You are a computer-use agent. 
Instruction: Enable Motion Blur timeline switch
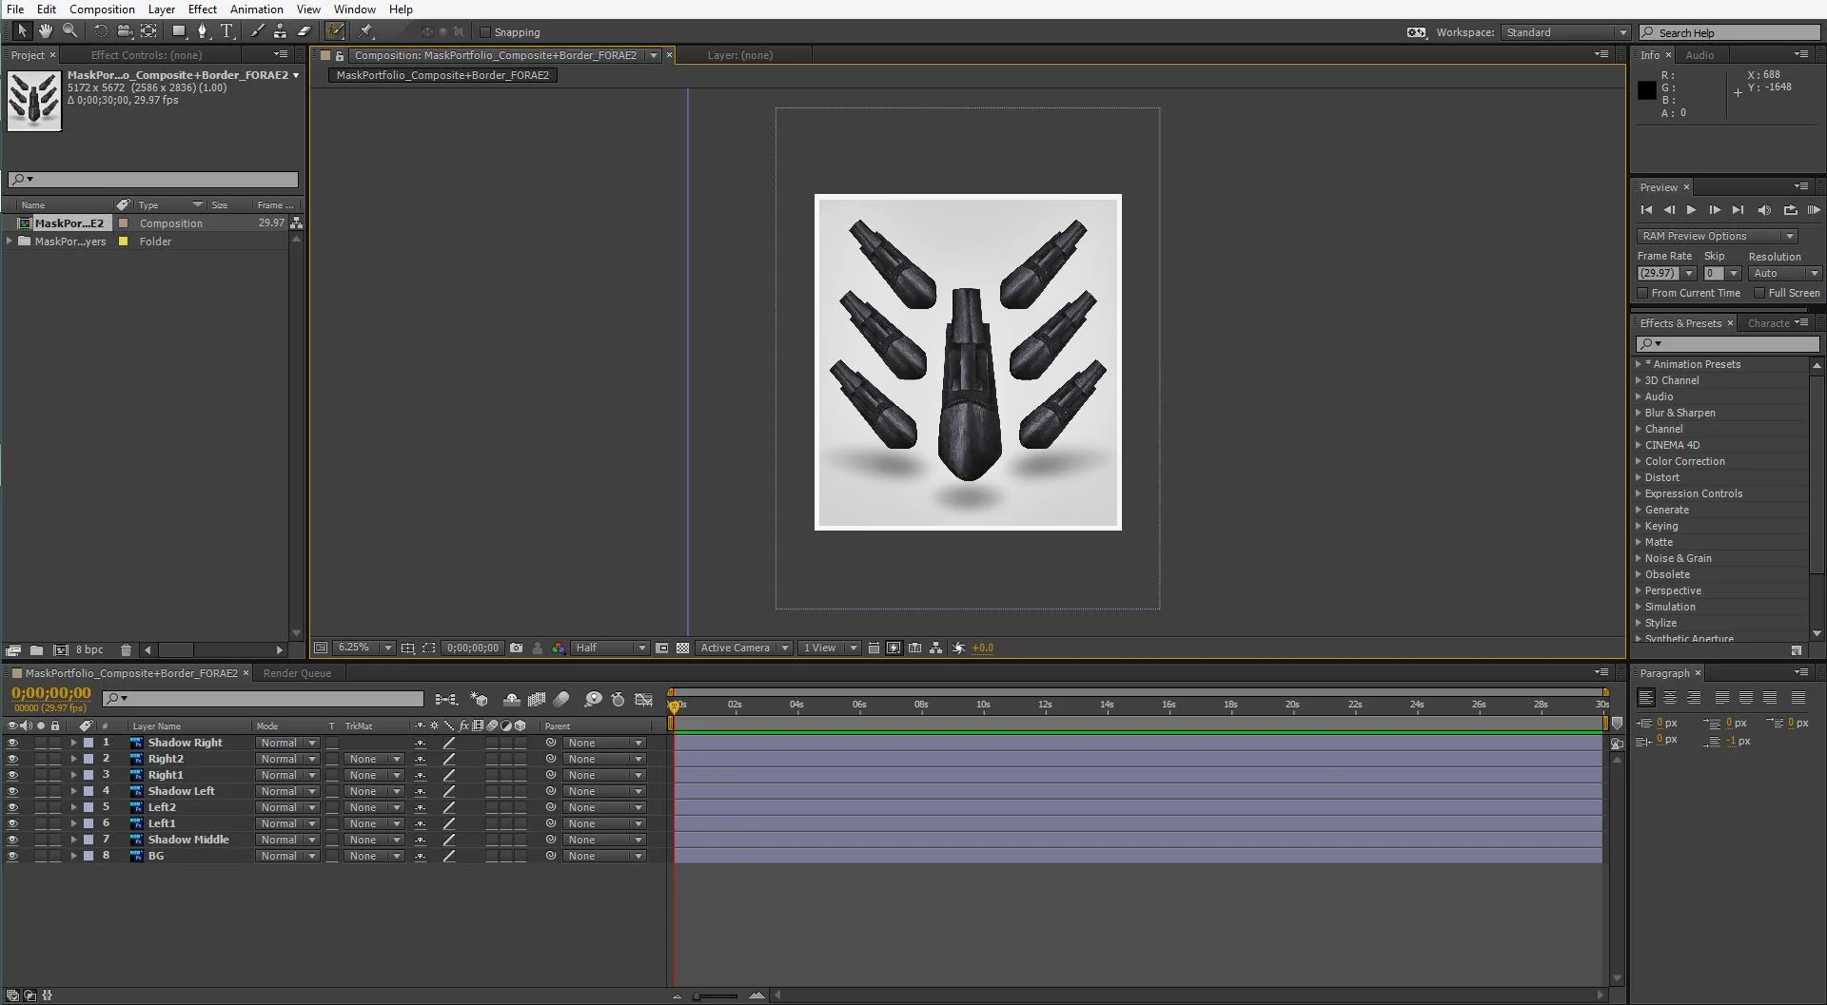561,699
